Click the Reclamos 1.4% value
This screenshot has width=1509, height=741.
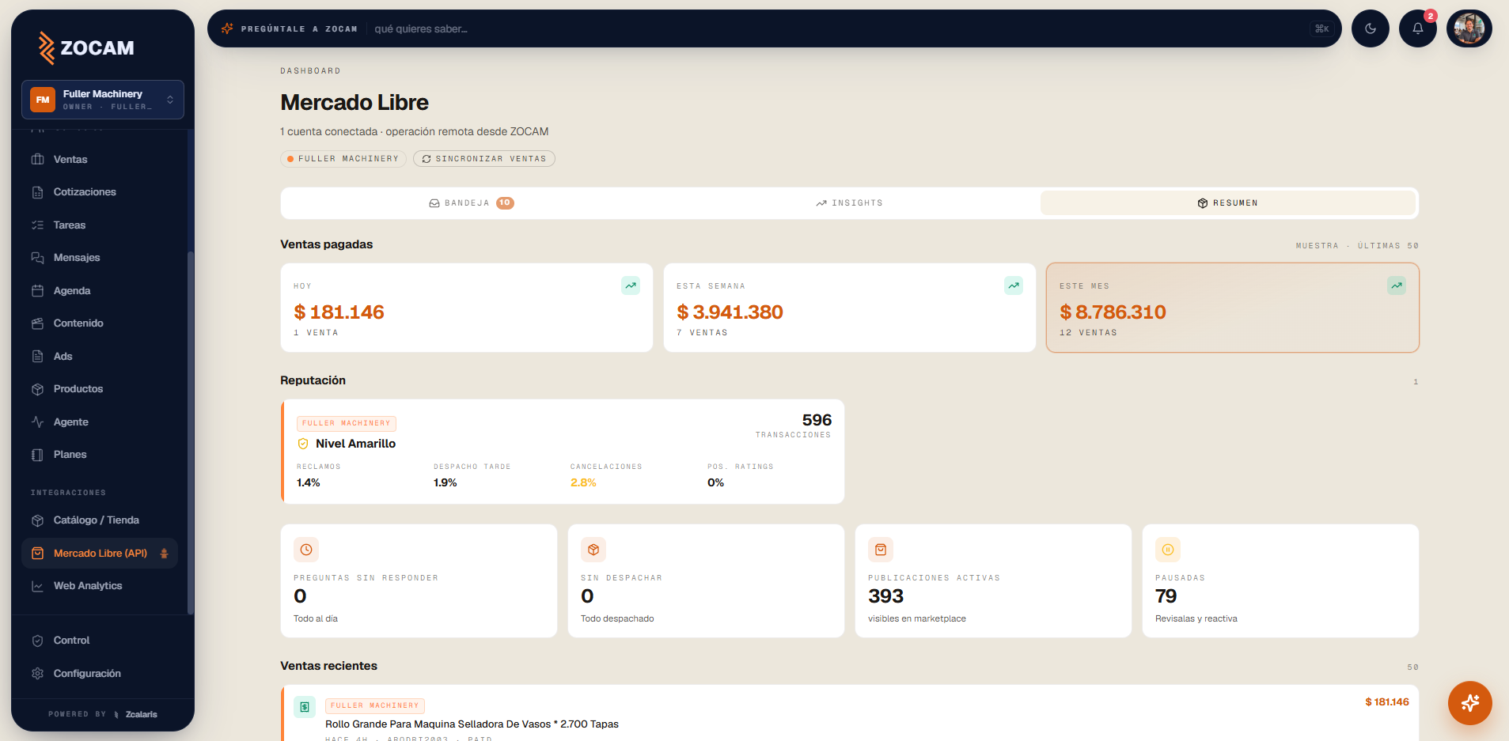(x=309, y=482)
